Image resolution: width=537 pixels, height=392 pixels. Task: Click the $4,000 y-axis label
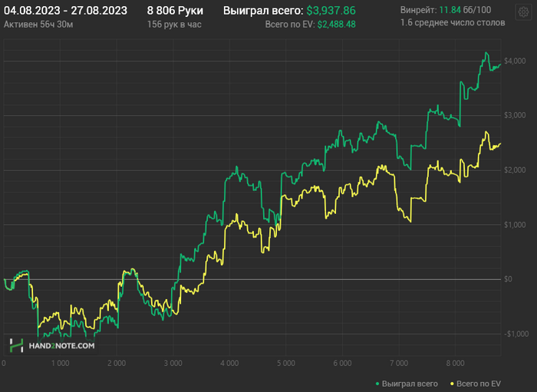(515, 61)
